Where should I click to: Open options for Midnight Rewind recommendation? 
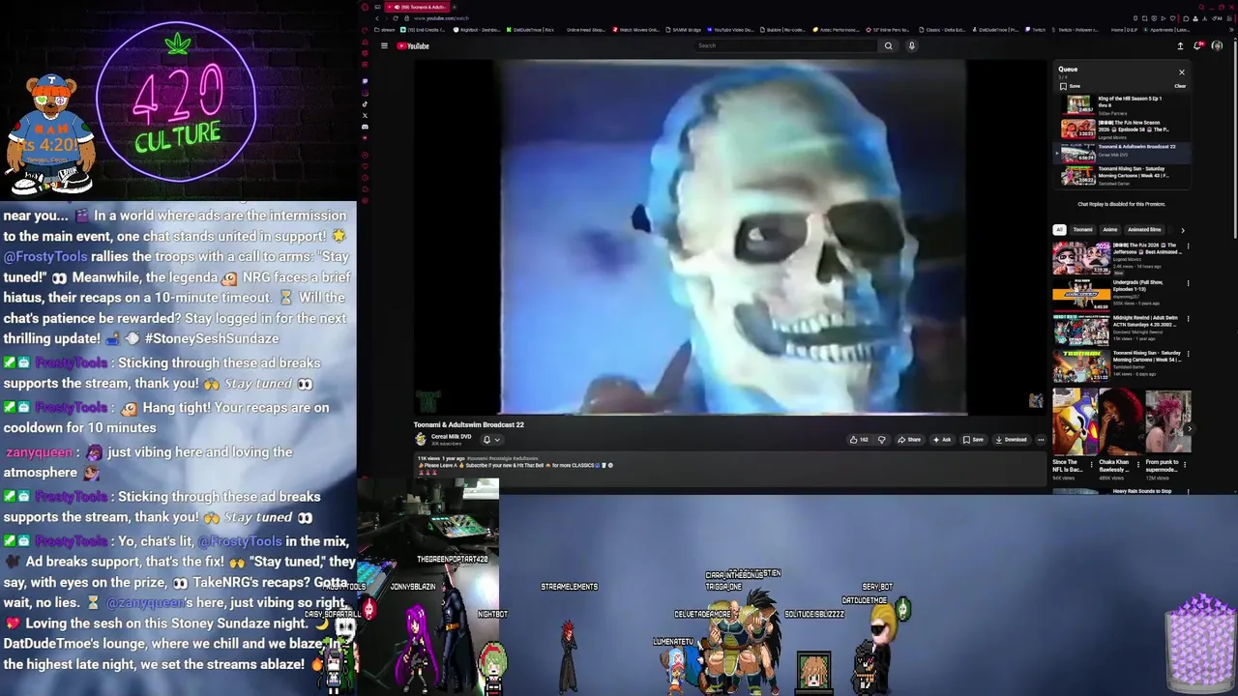coord(1188,318)
